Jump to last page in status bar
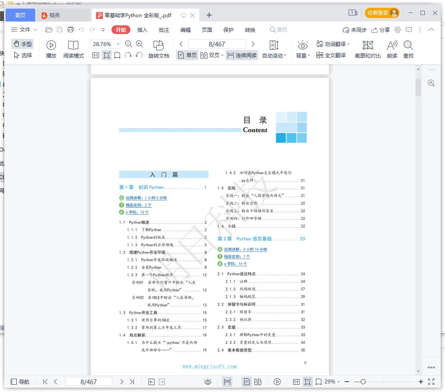 pos(132,382)
